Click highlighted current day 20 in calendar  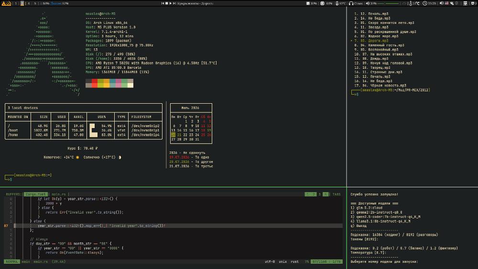(173, 135)
